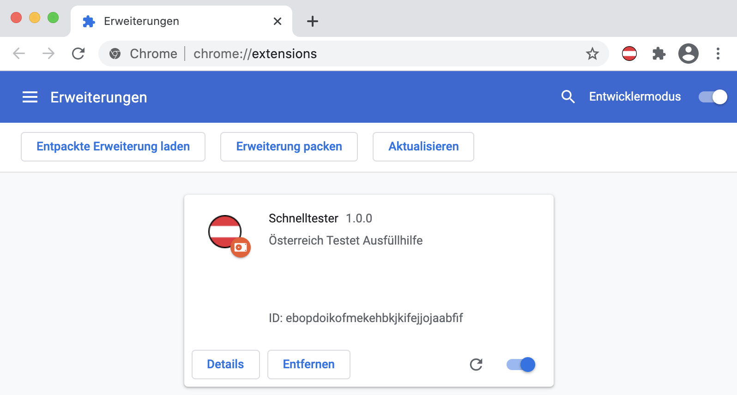Open the profile avatar menu
Screen dimensions: 737x395
pyautogui.click(x=689, y=54)
